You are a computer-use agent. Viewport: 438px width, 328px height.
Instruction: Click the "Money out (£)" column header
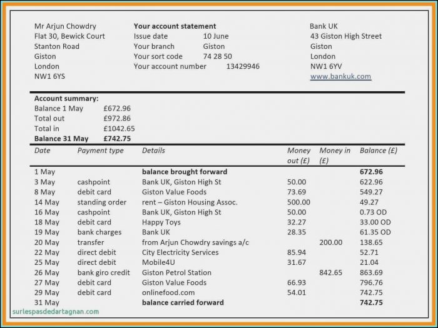pyautogui.click(x=299, y=156)
